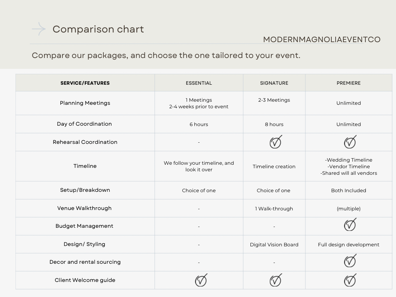Click the SERVICE/FEATURES header cell
Screen dimensions: 396x297
click(x=85, y=83)
